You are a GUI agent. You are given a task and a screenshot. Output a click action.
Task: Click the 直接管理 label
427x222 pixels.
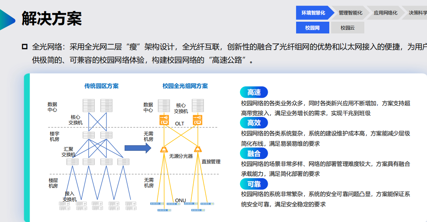pyautogui.click(x=211, y=162)
